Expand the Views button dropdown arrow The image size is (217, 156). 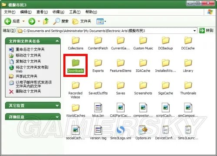pyautogui.click(x=105, y=22)
